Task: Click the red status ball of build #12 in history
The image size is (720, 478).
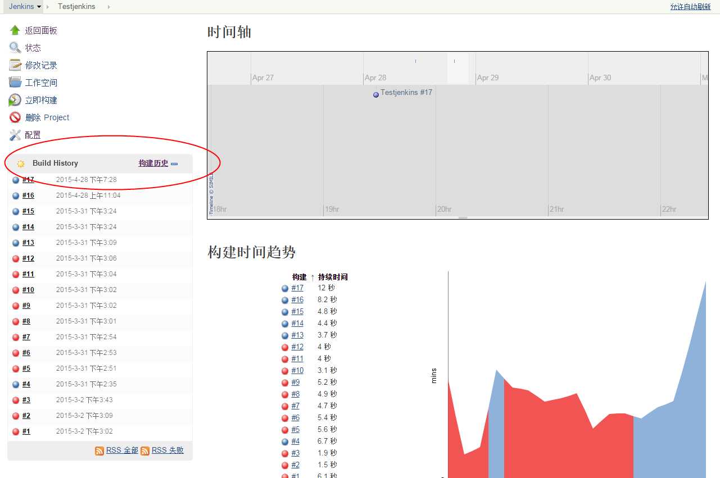Action: pyautogui.click(x=16, y=259)
